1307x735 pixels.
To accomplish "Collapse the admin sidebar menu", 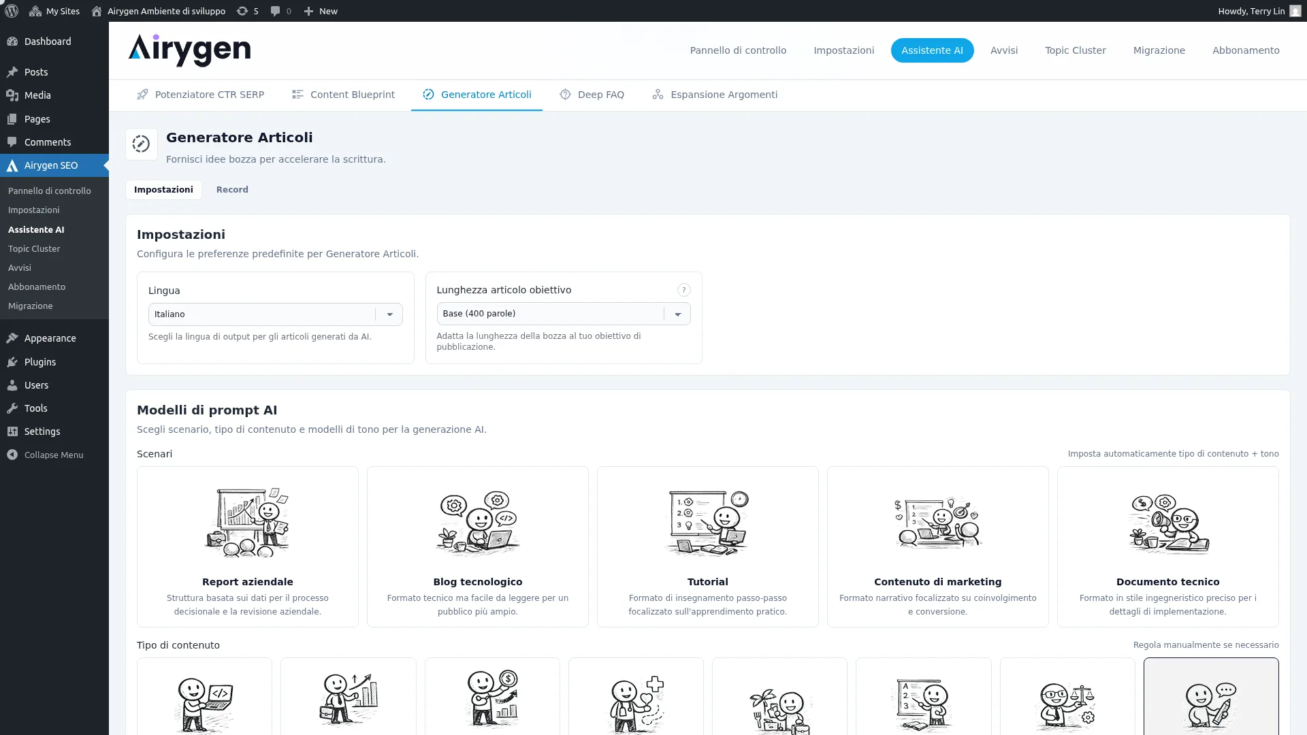I will coord(54,455).
